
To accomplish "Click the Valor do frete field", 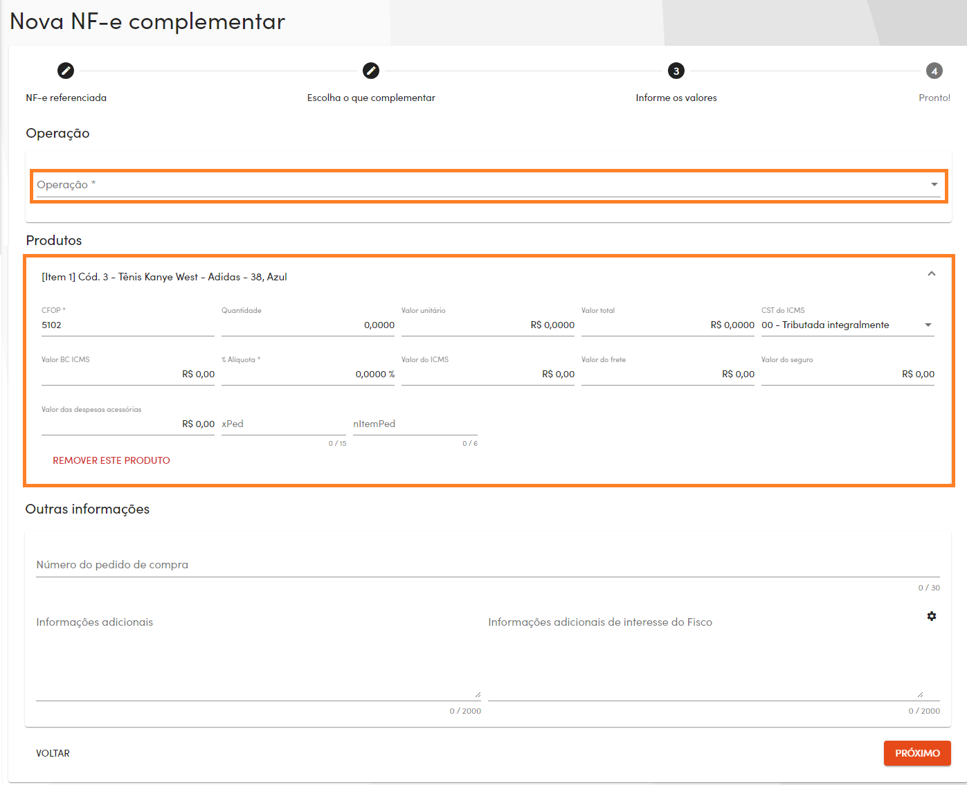I will (668, 375).
